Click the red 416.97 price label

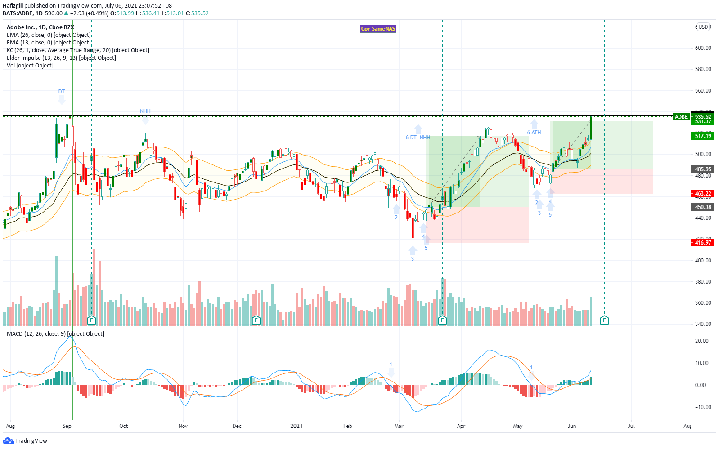pyautogui.click(x=703, y=243)
